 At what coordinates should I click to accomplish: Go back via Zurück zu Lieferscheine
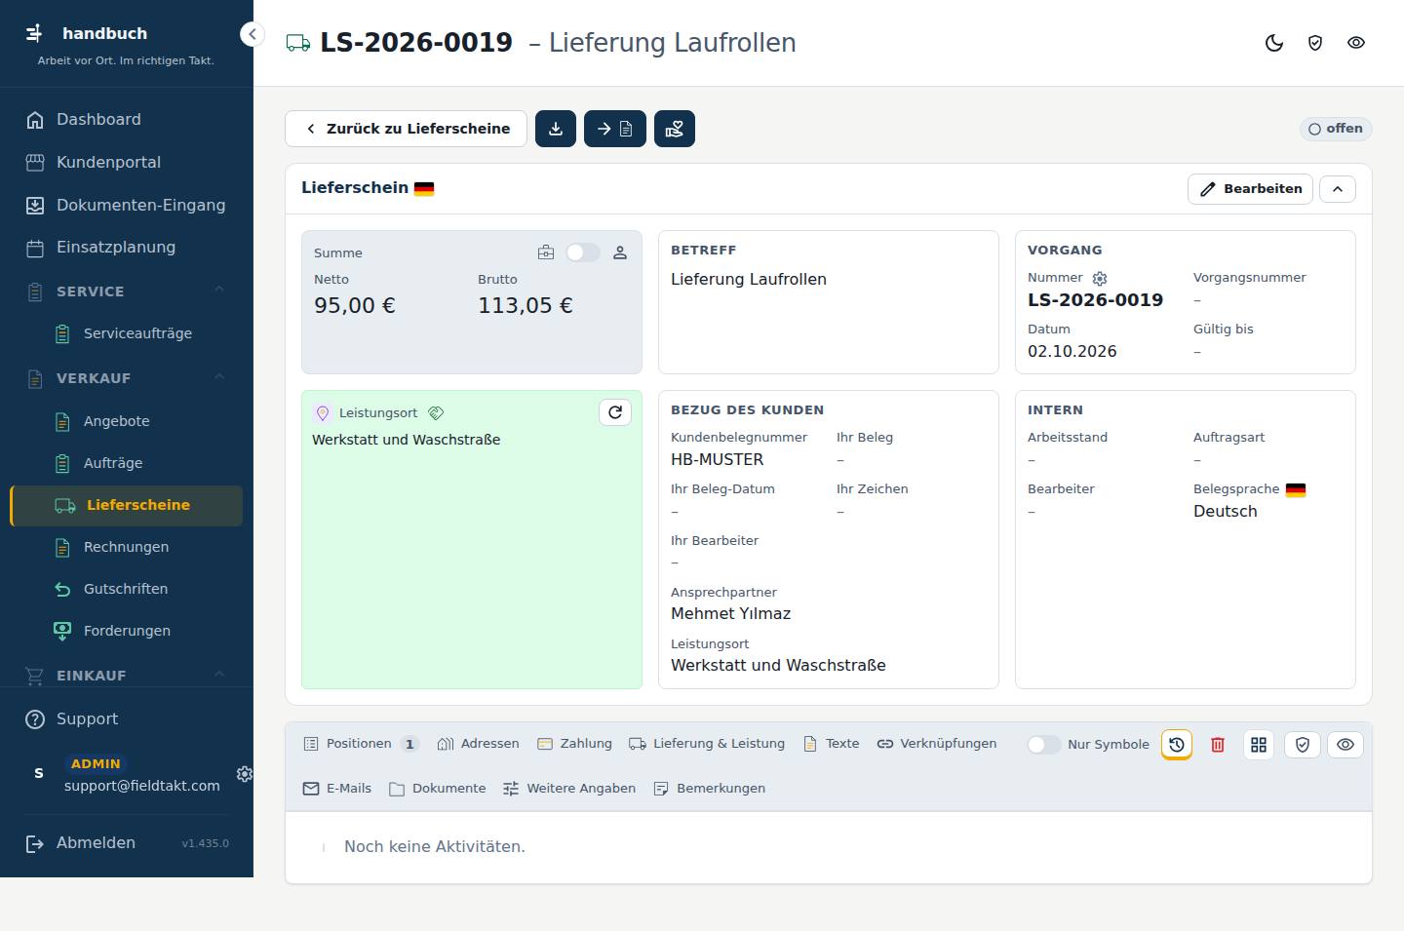click(x=406, y=129)
